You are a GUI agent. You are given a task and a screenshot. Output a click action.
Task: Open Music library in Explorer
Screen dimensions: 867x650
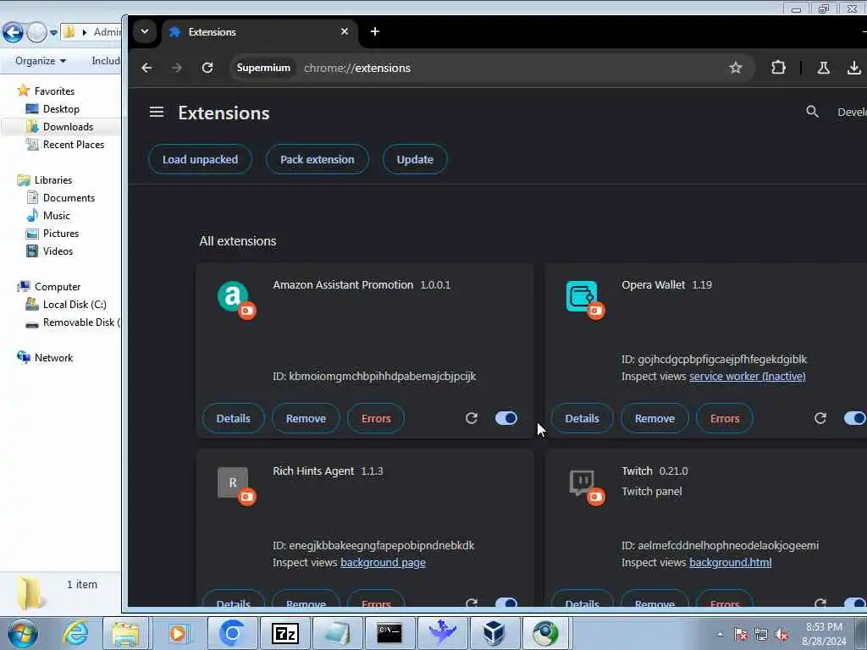point(48,216)
